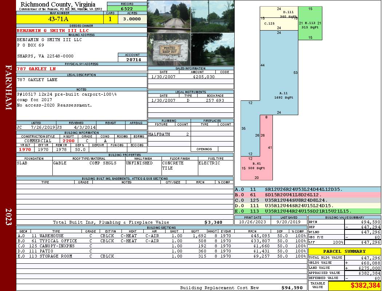Image resolution: width=382 pixels, height=291 pixels.
Task: Click legal description 787 OAKLEY LANE
Action: 37,80
